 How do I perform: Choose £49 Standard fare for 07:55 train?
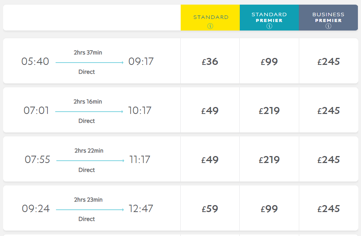(x=210, y=160)
